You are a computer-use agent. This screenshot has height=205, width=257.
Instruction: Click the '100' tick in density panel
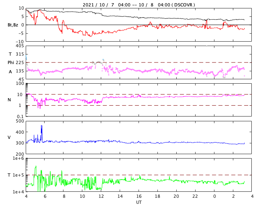[x=20, y=83]
